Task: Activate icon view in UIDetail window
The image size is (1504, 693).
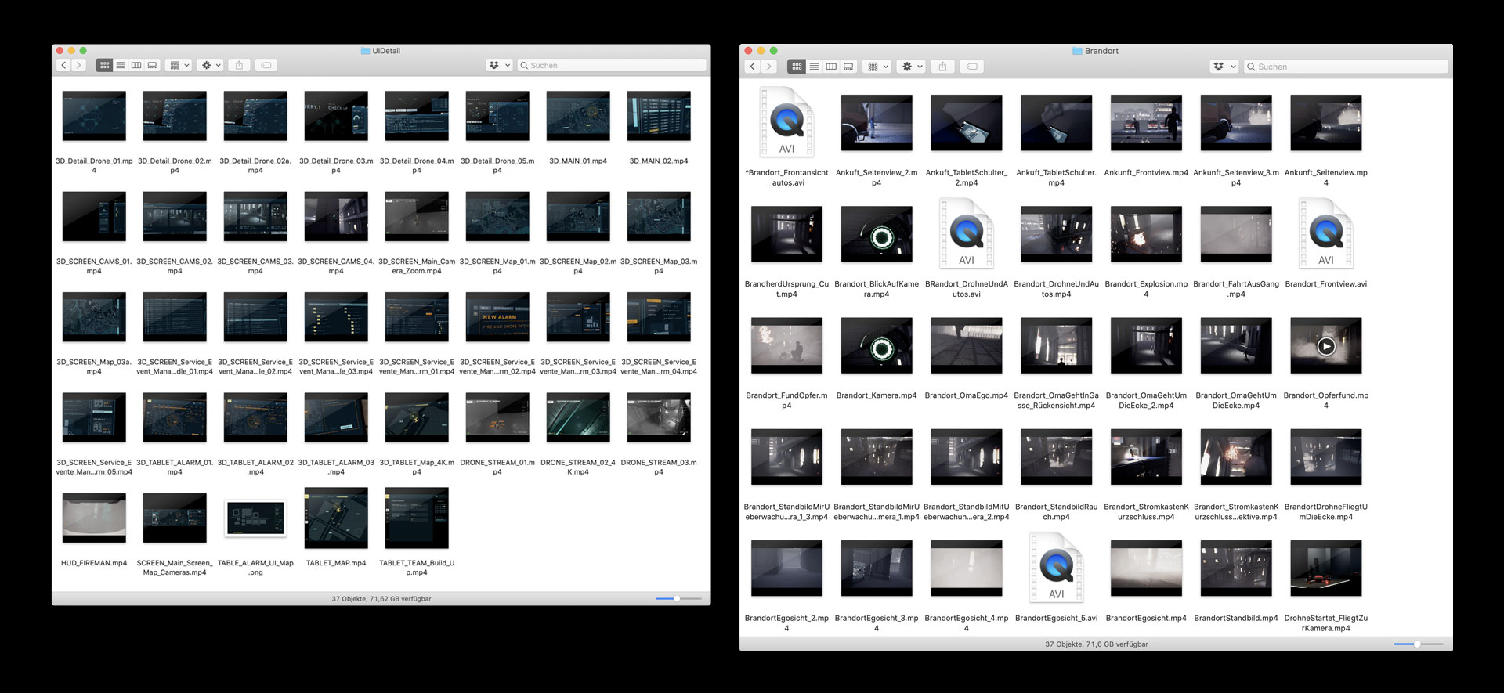Action: pyautogui.click(x=104, y=65)
